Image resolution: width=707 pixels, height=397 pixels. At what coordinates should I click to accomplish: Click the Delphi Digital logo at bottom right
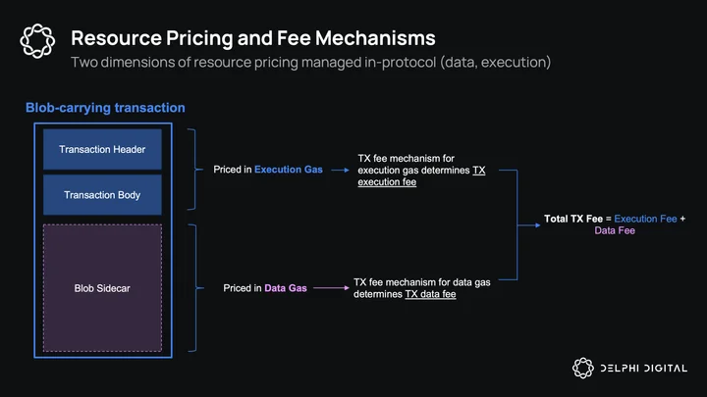coord(629,369)
